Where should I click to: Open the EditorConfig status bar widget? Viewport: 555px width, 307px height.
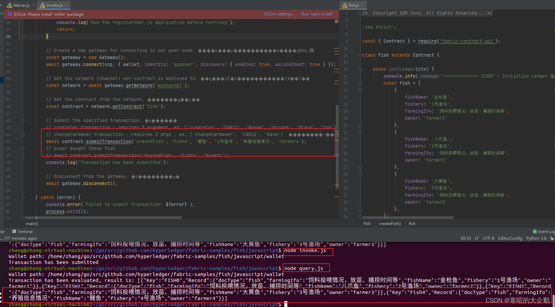(510, 238)
